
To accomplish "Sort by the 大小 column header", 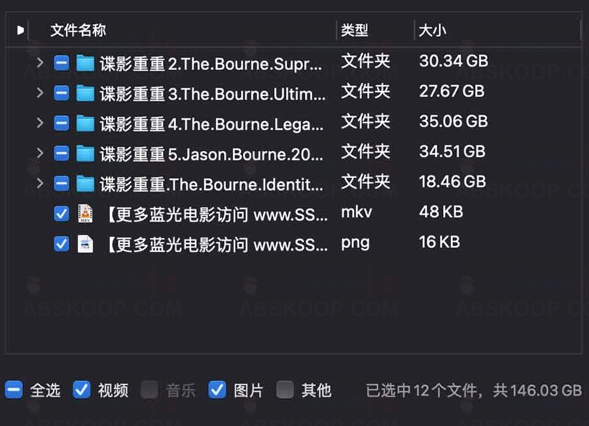I will pyautogui.click(x=433, y=30).
